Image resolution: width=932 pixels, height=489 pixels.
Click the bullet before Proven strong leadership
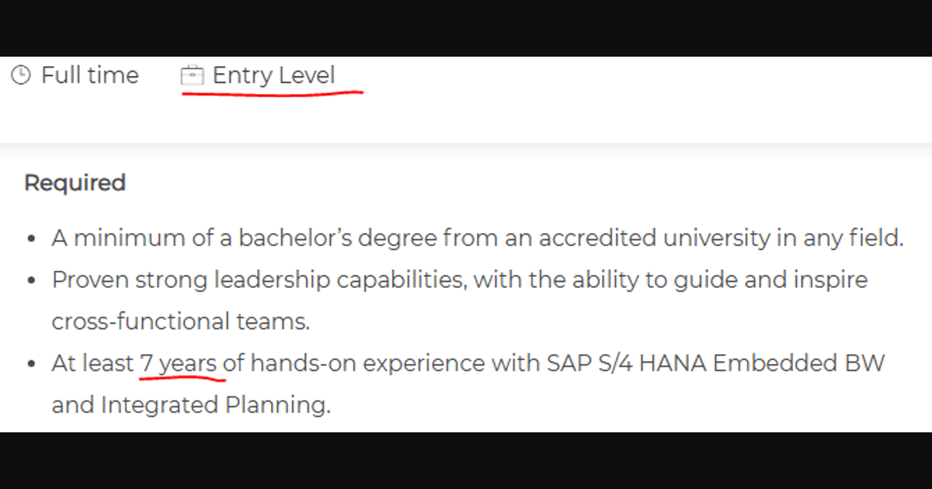pyautogui.click(x=32, y=281)
